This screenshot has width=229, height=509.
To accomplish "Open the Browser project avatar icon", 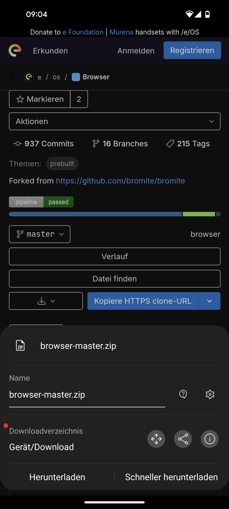I will pos(76,77).
